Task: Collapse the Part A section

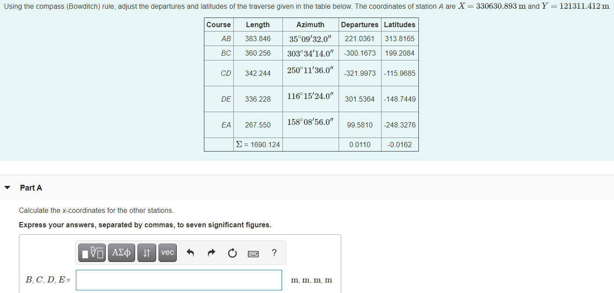Action: 7,187
